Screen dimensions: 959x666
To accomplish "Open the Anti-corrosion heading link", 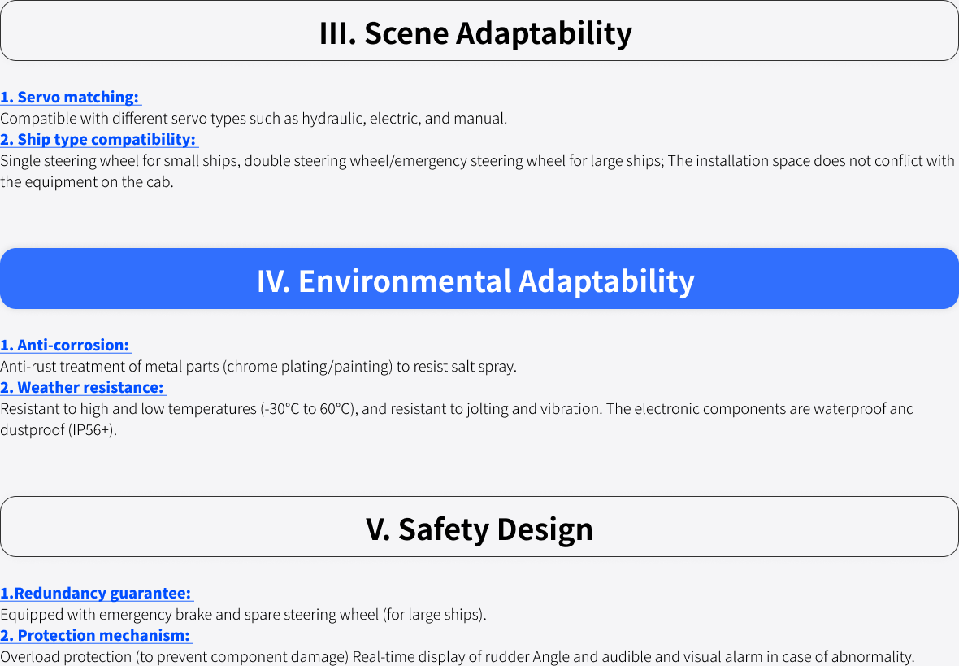I will pos(66,346).
